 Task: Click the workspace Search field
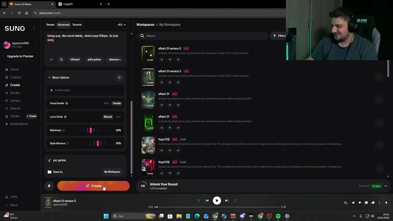click(x=202, y=36)
